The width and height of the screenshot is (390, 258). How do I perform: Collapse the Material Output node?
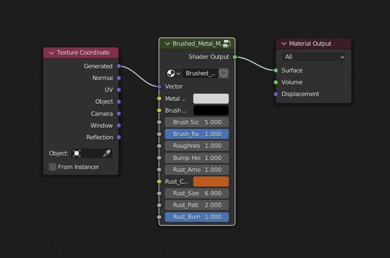coord(284,44)
